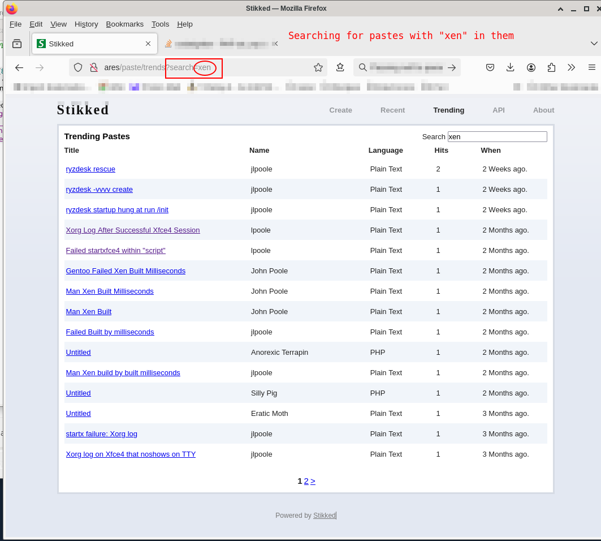Open the Pocket save icon

click(x=490, y=68)
